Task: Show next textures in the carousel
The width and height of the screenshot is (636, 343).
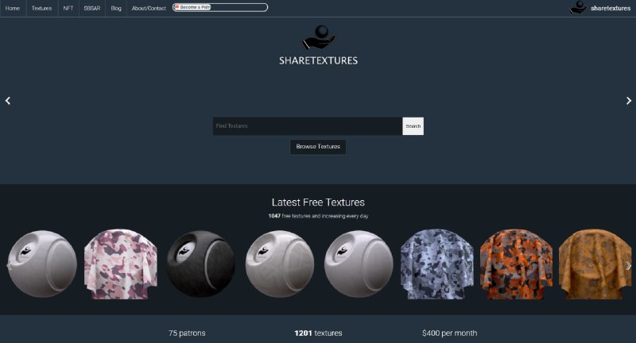Action: click(x=628, y=266)
